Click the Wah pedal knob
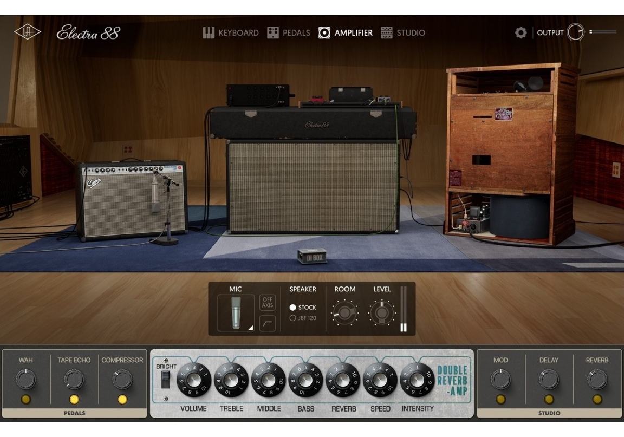This screenshot has height=437, width=624. click(x=25, y=379)
